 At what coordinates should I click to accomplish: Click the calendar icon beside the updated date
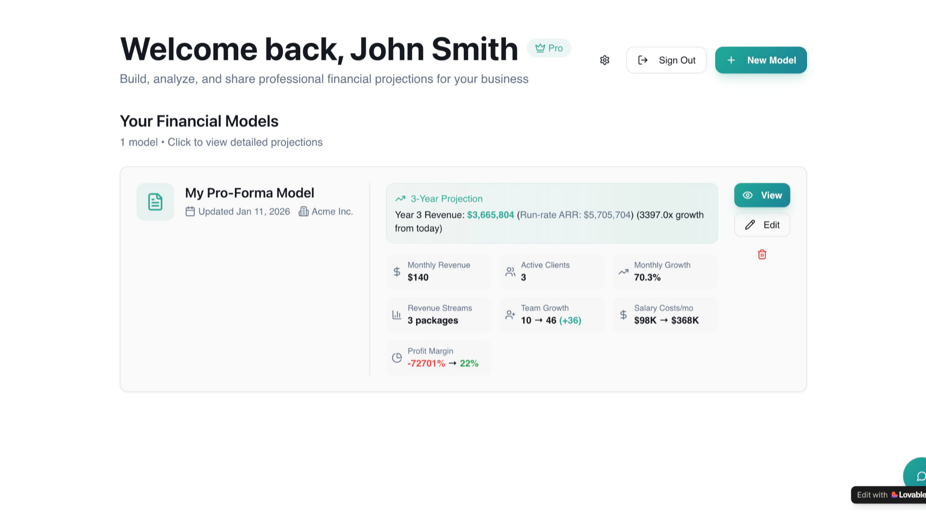pyautogui.click(x=190, y=212)
